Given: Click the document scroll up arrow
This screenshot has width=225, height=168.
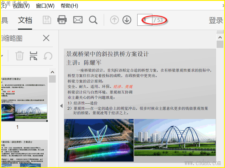Looking at the screenshot, I should 220,38.
